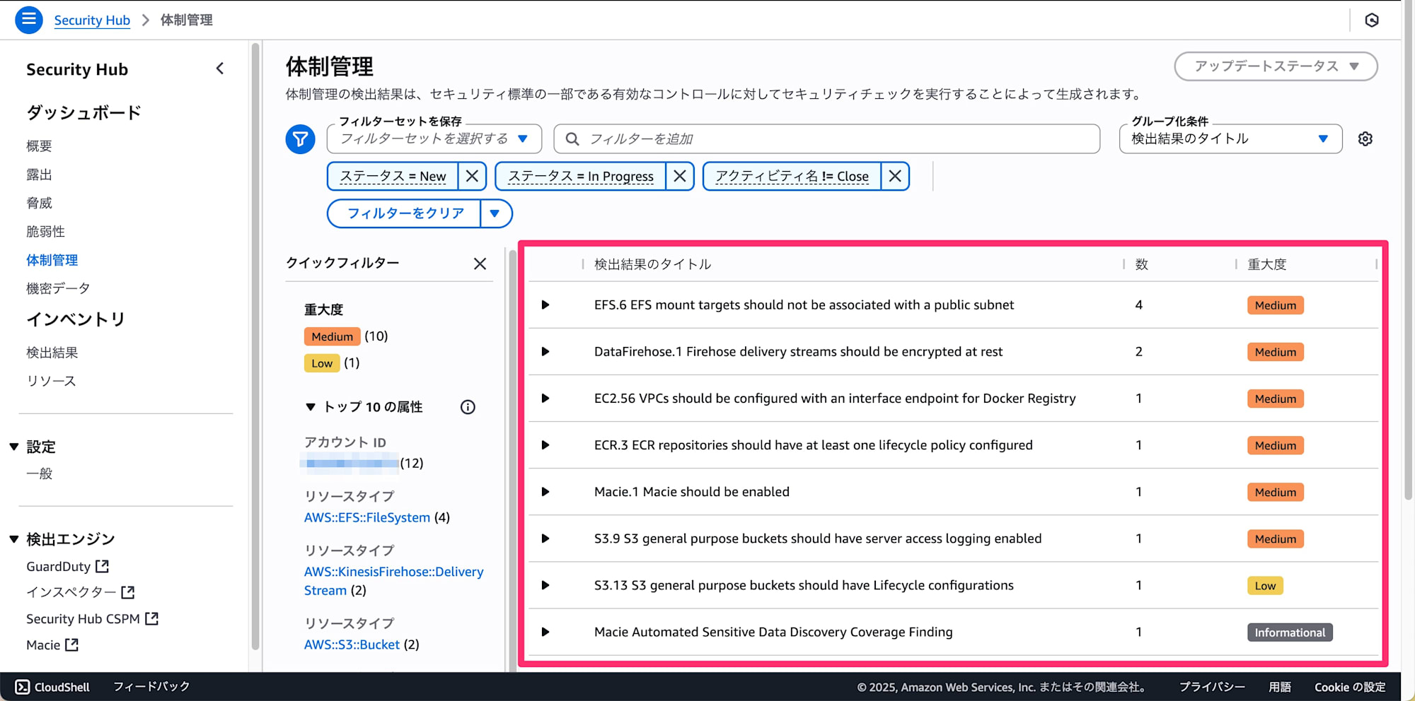Expand the EC2.56 finding row
The width and height of the screenshot is (1415, 701).
(x=545, y=399)
